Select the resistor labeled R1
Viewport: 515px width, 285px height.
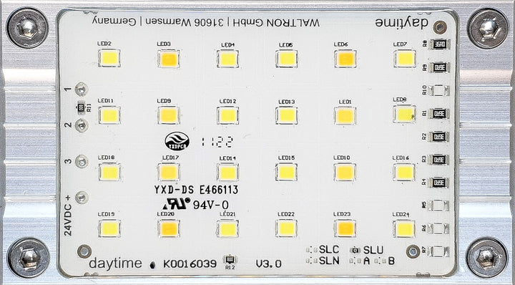pos(439,113)
